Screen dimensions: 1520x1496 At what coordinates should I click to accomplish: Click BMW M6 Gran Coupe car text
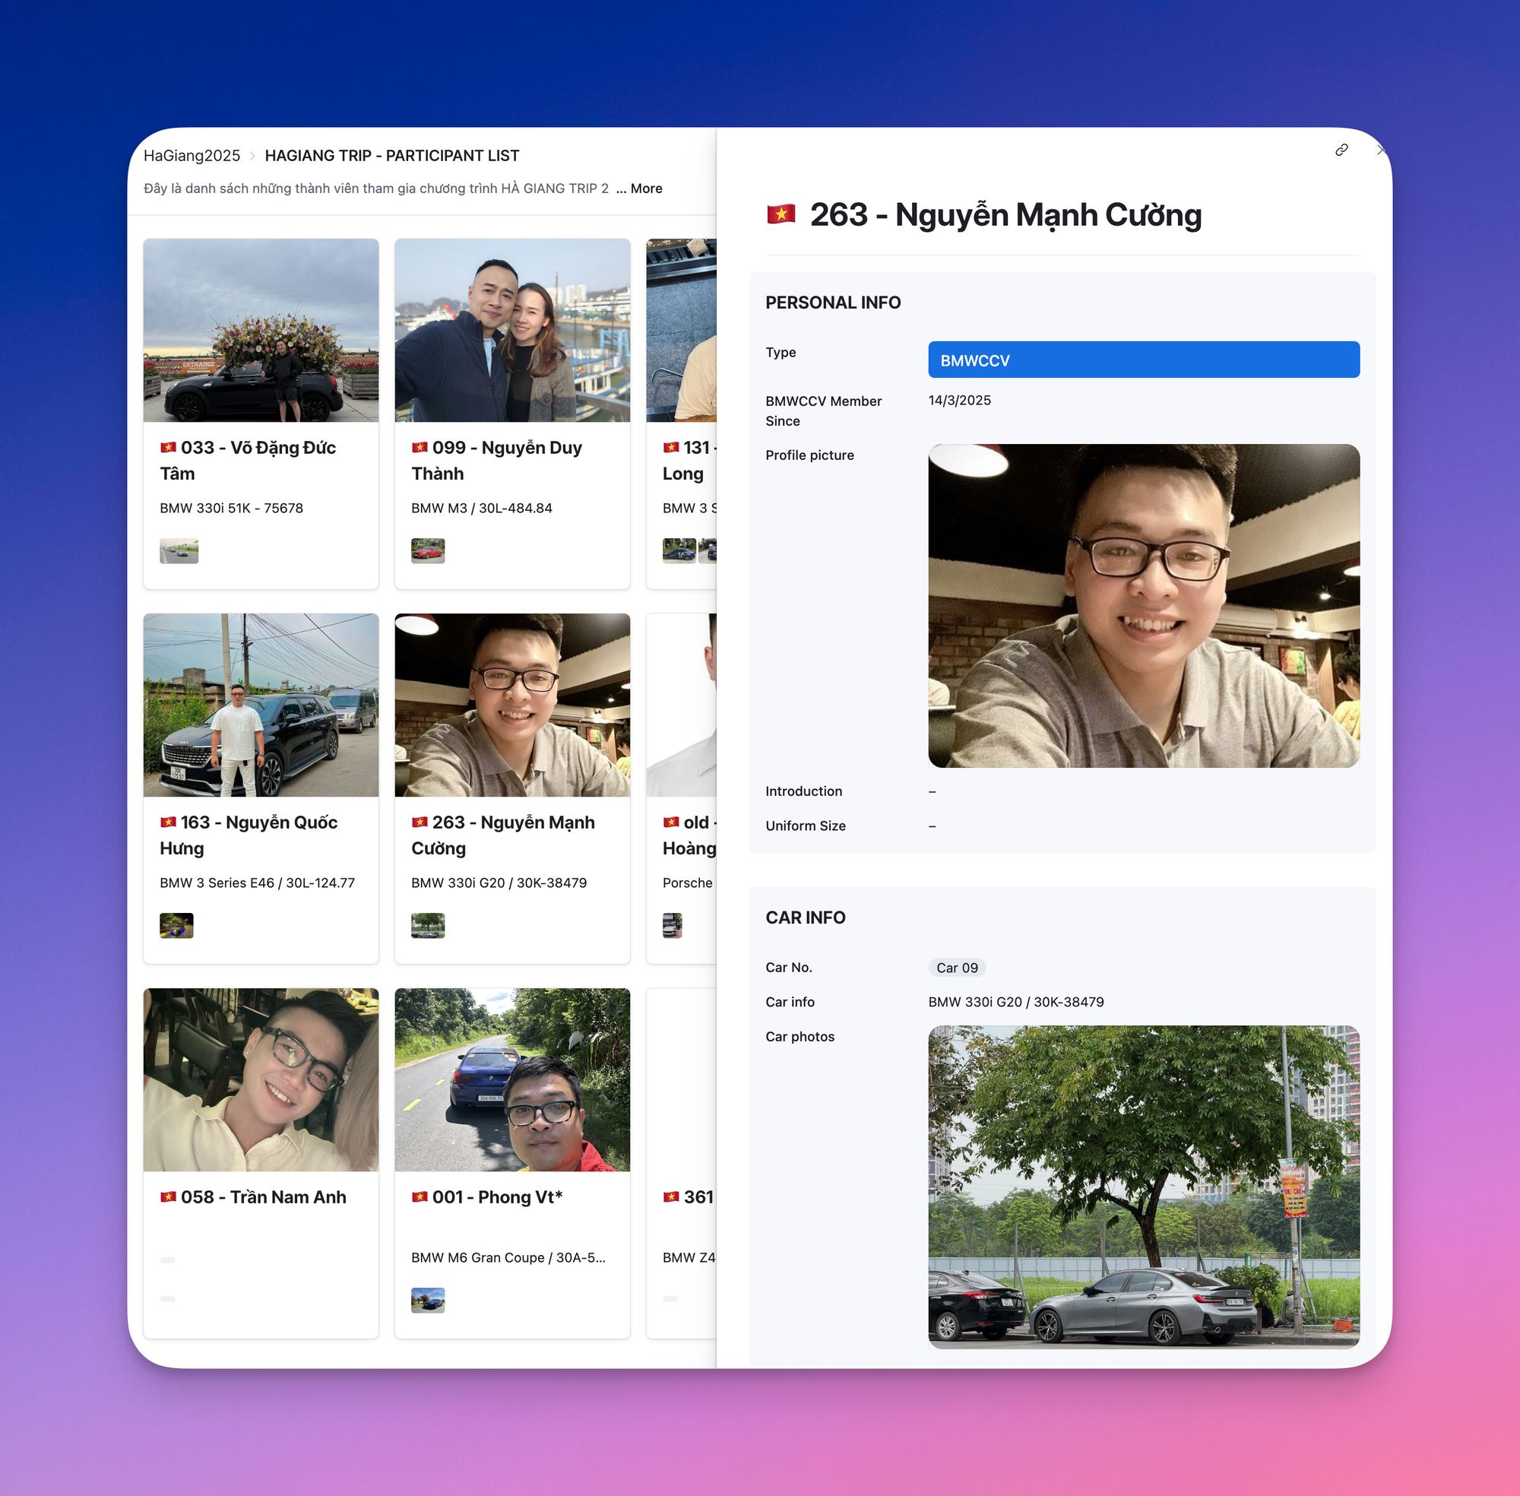(x=508, y=1258)
